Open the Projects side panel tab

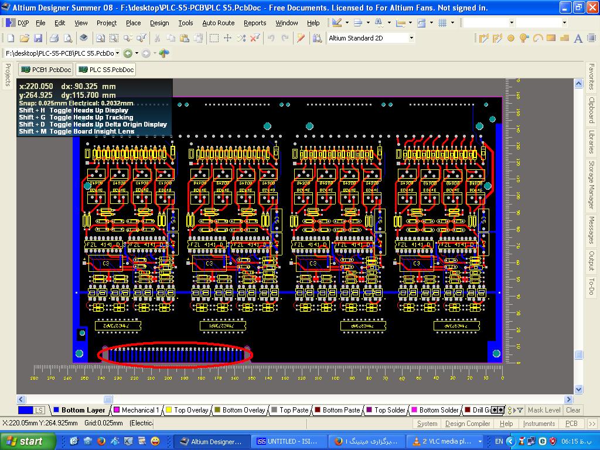8,75
